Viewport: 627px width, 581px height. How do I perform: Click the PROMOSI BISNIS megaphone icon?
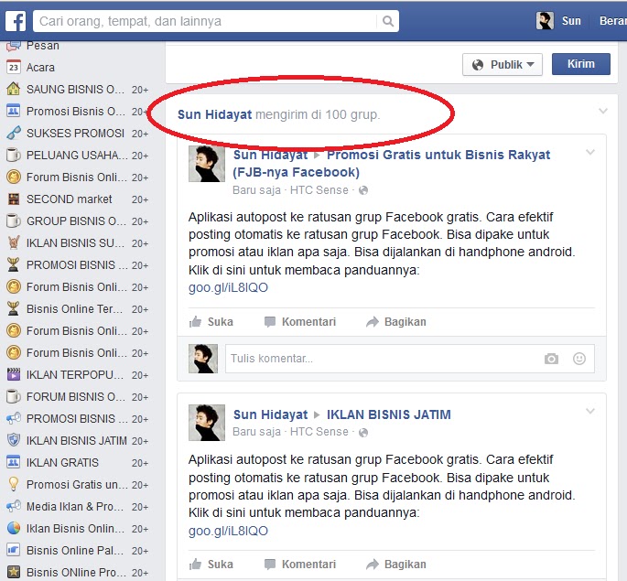tap(13, 418)
